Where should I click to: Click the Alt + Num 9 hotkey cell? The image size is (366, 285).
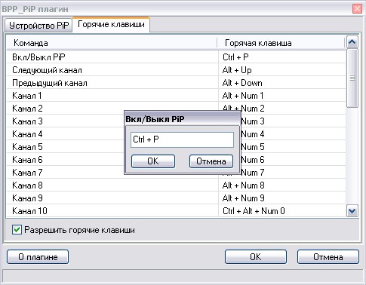point(282,198)
